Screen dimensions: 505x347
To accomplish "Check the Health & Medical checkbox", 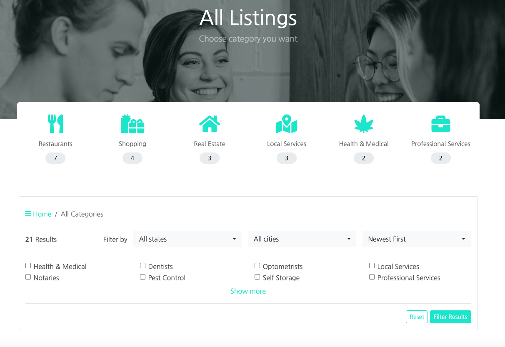I will [28, 266].
